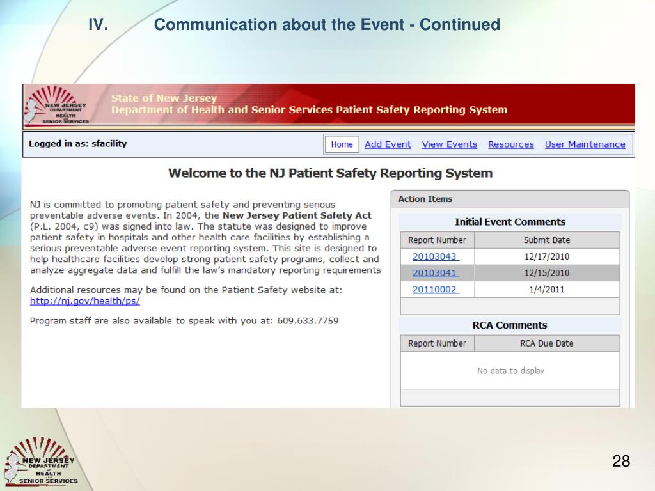Select the 12/17/2010 submit date cell
Viewport: 655px width, 491px height.
(x=547, y=257)
